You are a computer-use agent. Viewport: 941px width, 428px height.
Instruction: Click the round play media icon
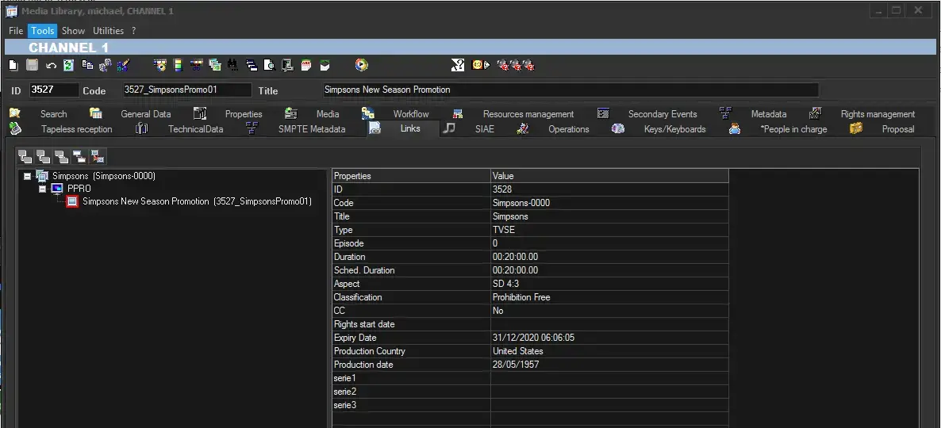click(362, 65)
